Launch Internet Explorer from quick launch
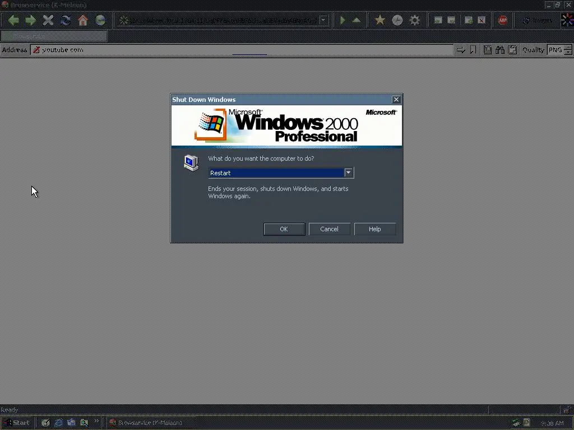The image size is (574, 430). coord(58,423)
